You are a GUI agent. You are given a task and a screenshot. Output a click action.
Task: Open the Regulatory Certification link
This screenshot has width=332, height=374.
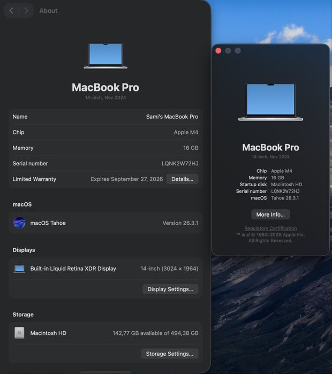[x=270, y=228]
